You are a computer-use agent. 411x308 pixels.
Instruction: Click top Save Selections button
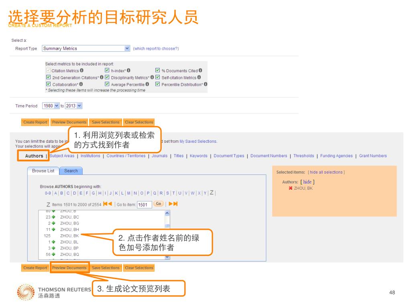(x=106, y=122)
